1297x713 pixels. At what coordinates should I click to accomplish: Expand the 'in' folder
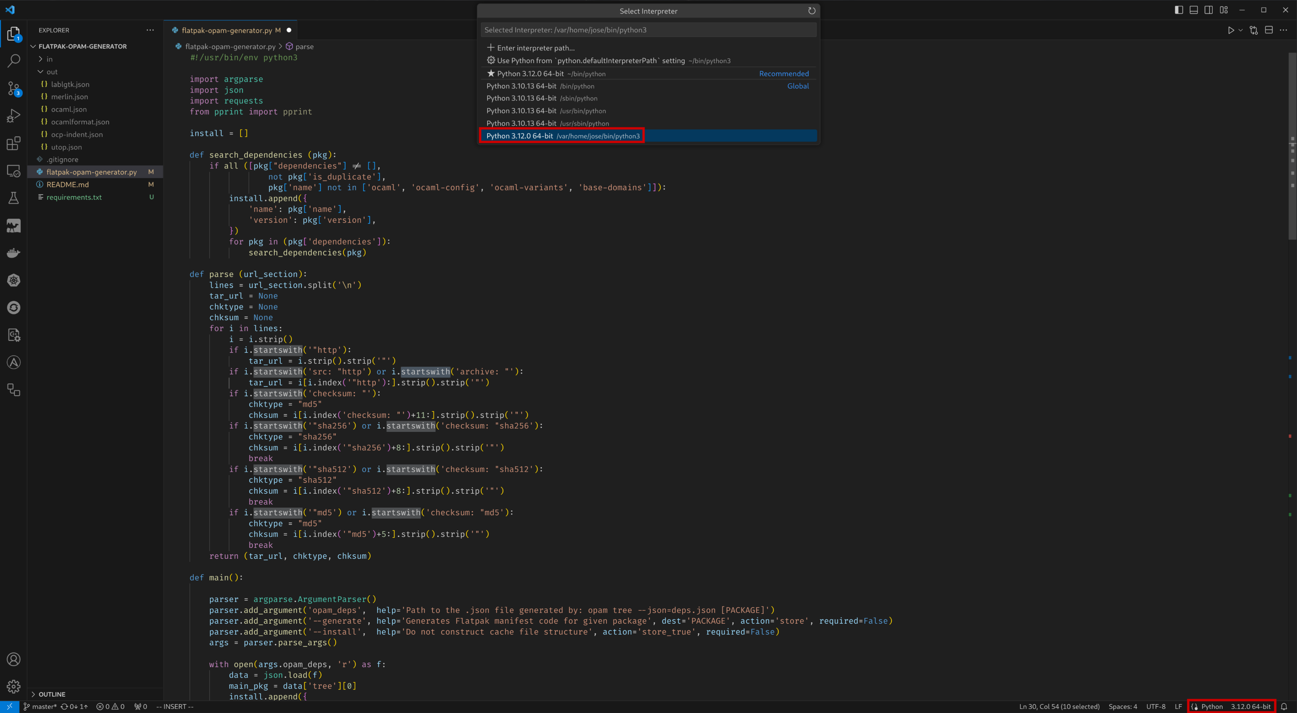point(49,59)
